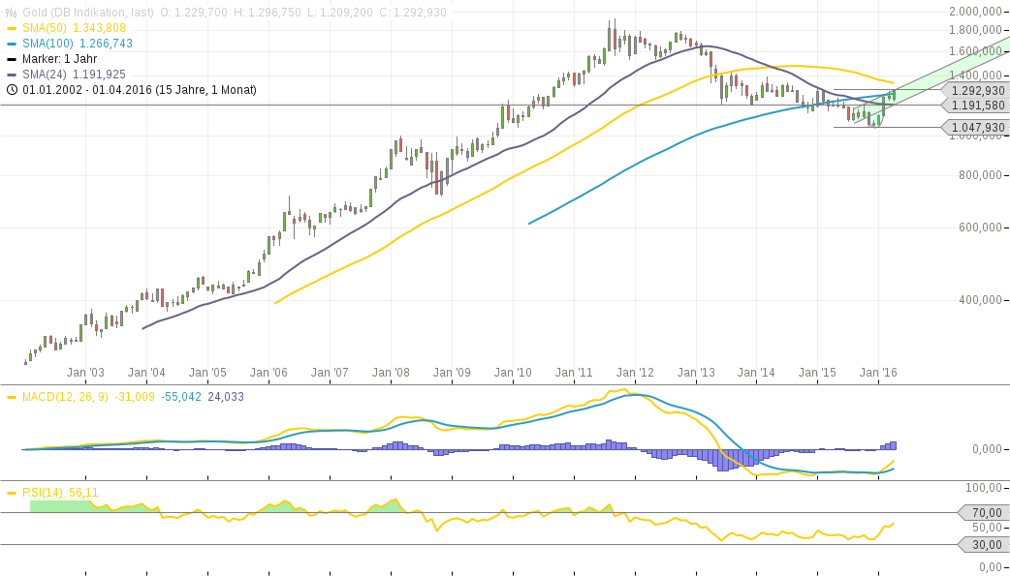Click the yellow SMA(50) legend line icon
The width and height of the screenshot is (1010, 576).
pos(14,29)
